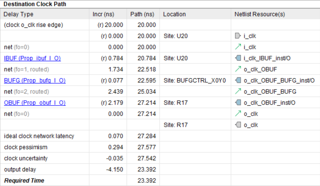Screen dimensions: 320x186
Task: Open the IBUF (Prop_ibuf_I_O) link
Action: pyautogui.click(x=32, y=58)
